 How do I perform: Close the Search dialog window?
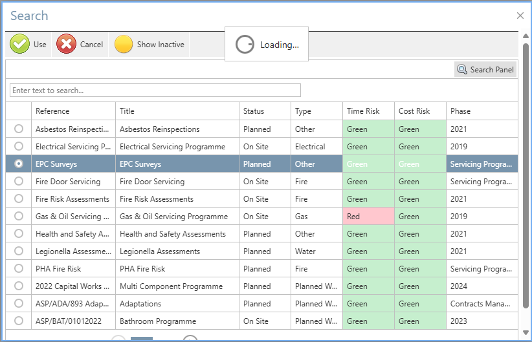coord(520,16)
